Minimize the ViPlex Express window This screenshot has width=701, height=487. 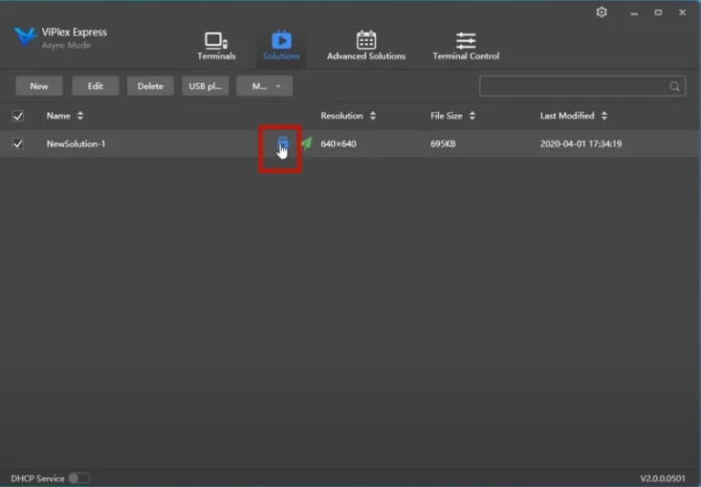pyautogui.click(x=634, y=13)
